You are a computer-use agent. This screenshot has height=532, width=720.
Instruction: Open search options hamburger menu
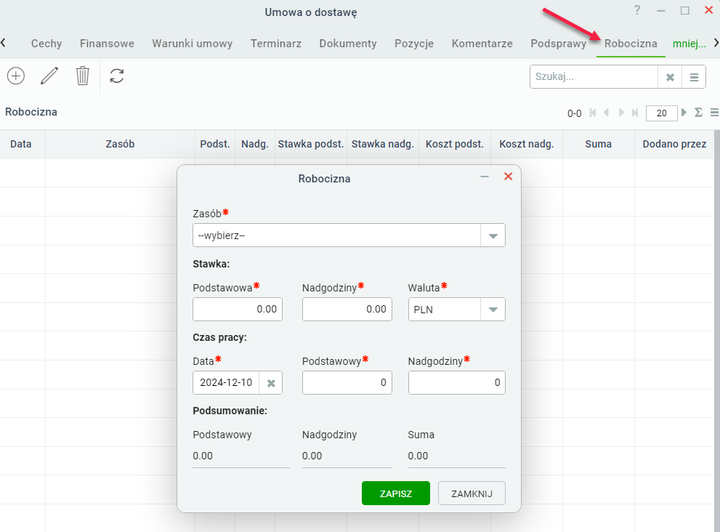coord(694,77)
